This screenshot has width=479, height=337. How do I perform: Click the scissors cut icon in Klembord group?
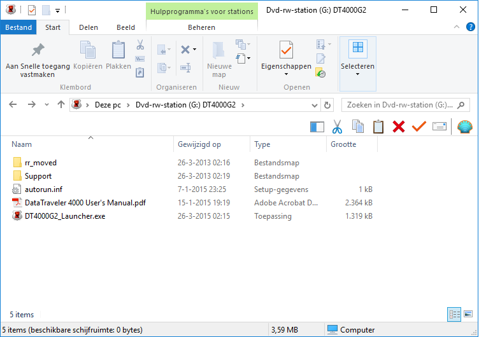click(140, 45)
